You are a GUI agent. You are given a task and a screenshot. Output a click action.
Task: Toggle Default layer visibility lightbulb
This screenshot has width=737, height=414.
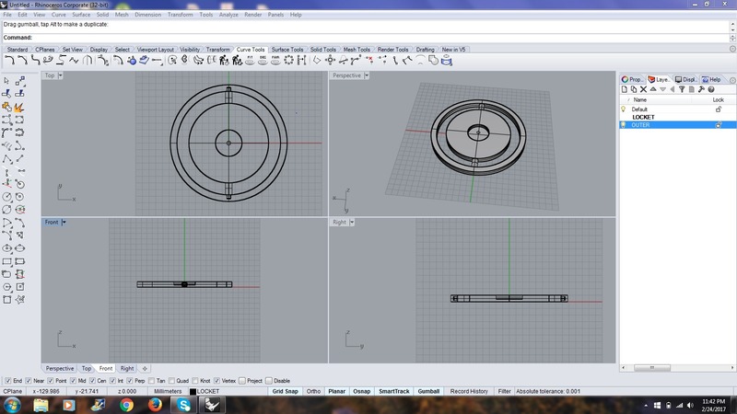(x=624, y=109)
